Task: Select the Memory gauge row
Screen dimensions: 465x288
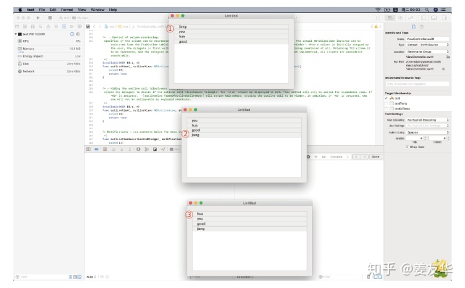Action: pyautogui.click(x=49, y=48)
